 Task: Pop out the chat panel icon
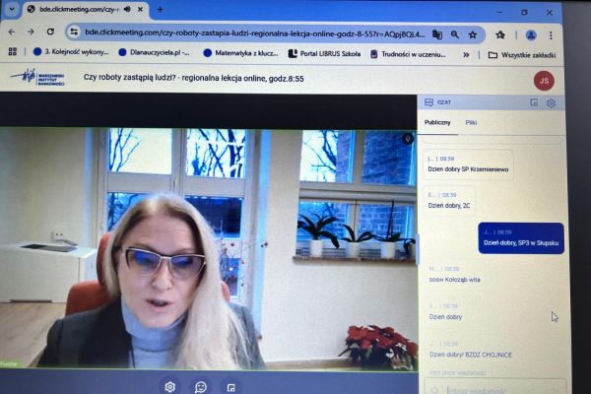(x=534, y=102)
